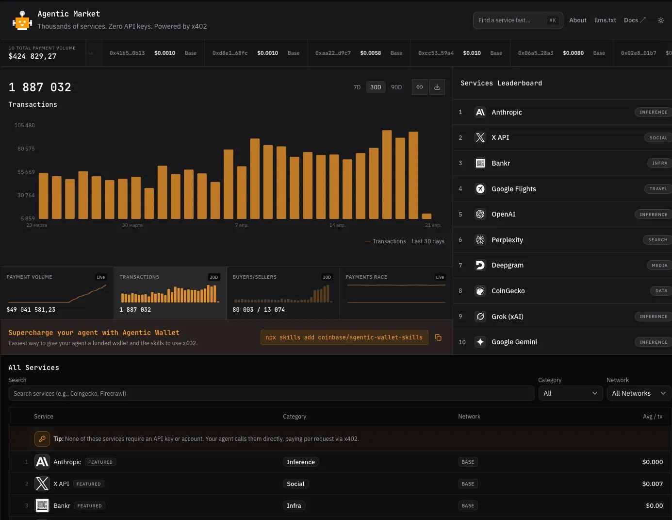Select the Buyers/Sellers chart tab
The height and width of the screenshot is (520, 672).
coord(283,293)
